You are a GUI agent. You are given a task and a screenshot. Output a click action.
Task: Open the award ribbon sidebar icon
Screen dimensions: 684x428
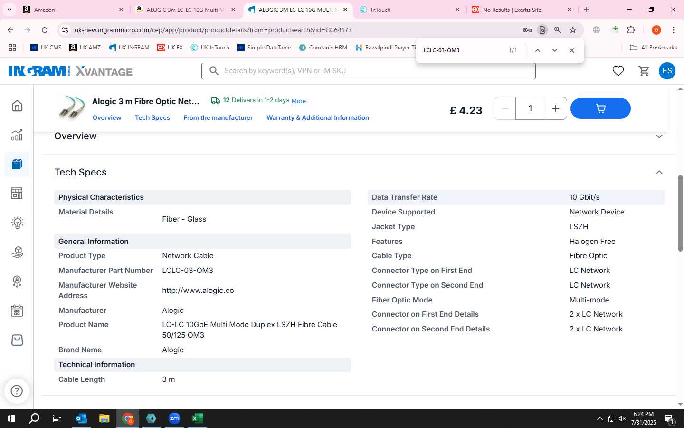click(17, 282)
